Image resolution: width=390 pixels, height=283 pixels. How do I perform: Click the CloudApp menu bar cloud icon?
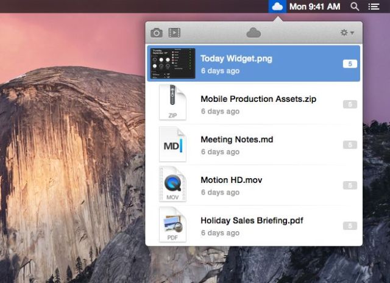click(277, 7)
